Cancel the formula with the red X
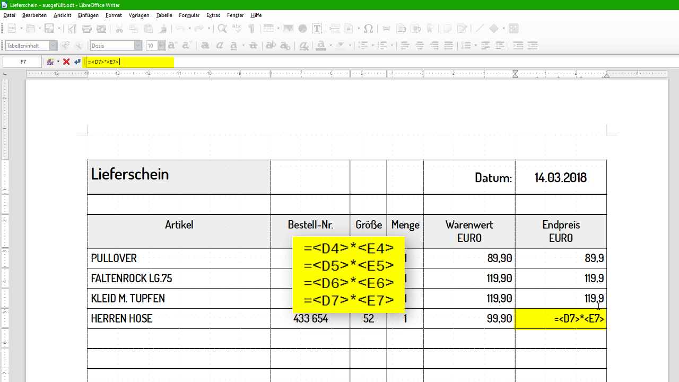679x382 pixels. pyautogui.click(x=65, y=62)
